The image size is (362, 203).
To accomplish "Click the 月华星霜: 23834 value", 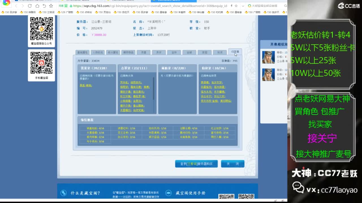I will [89, 61].
